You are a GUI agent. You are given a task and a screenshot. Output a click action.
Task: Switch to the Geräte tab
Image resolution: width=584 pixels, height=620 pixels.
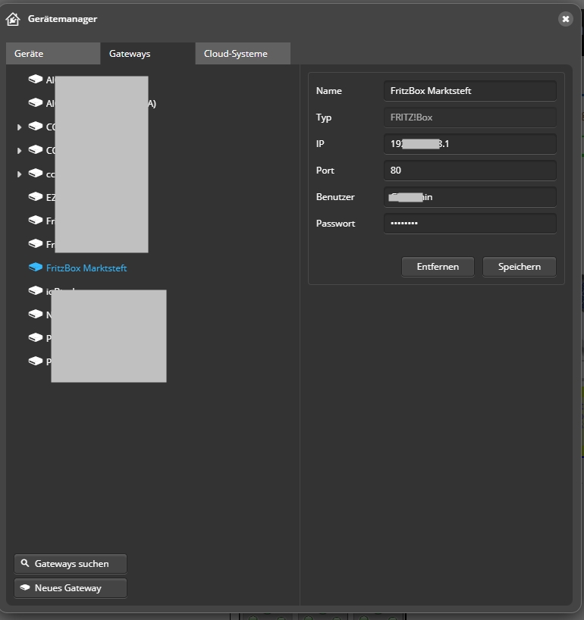coord(53,53)
